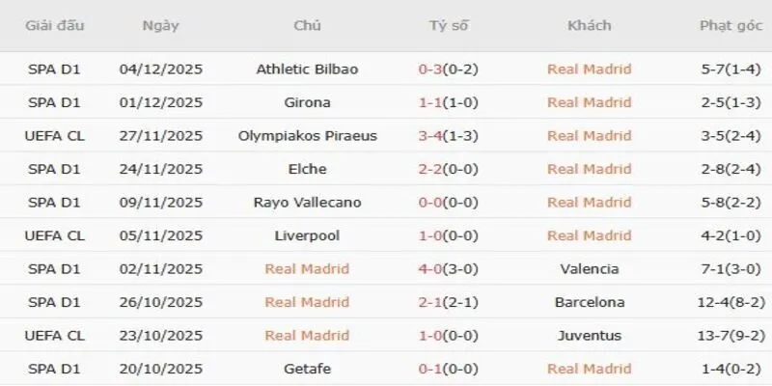Click the 'Tỷ số' column header
The height and width of the screenshot is (386, 772).
(x=448, y=26)
